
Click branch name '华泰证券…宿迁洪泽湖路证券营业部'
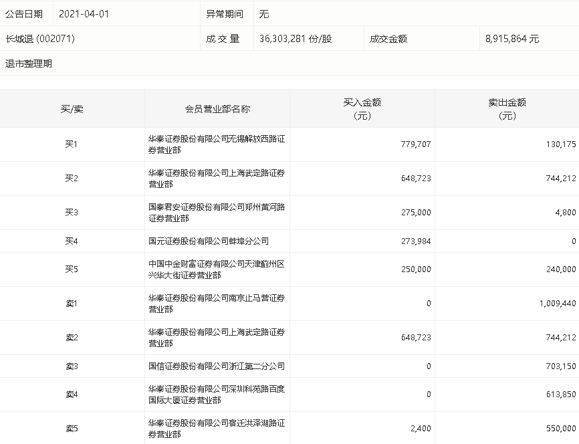(x=217, y=429)
